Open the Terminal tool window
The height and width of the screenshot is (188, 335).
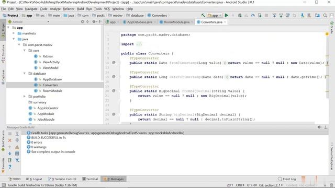(x=90, y=179)
